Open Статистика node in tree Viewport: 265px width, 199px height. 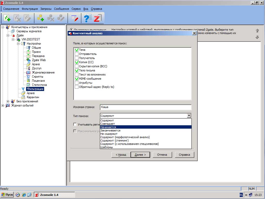point(39,85)
